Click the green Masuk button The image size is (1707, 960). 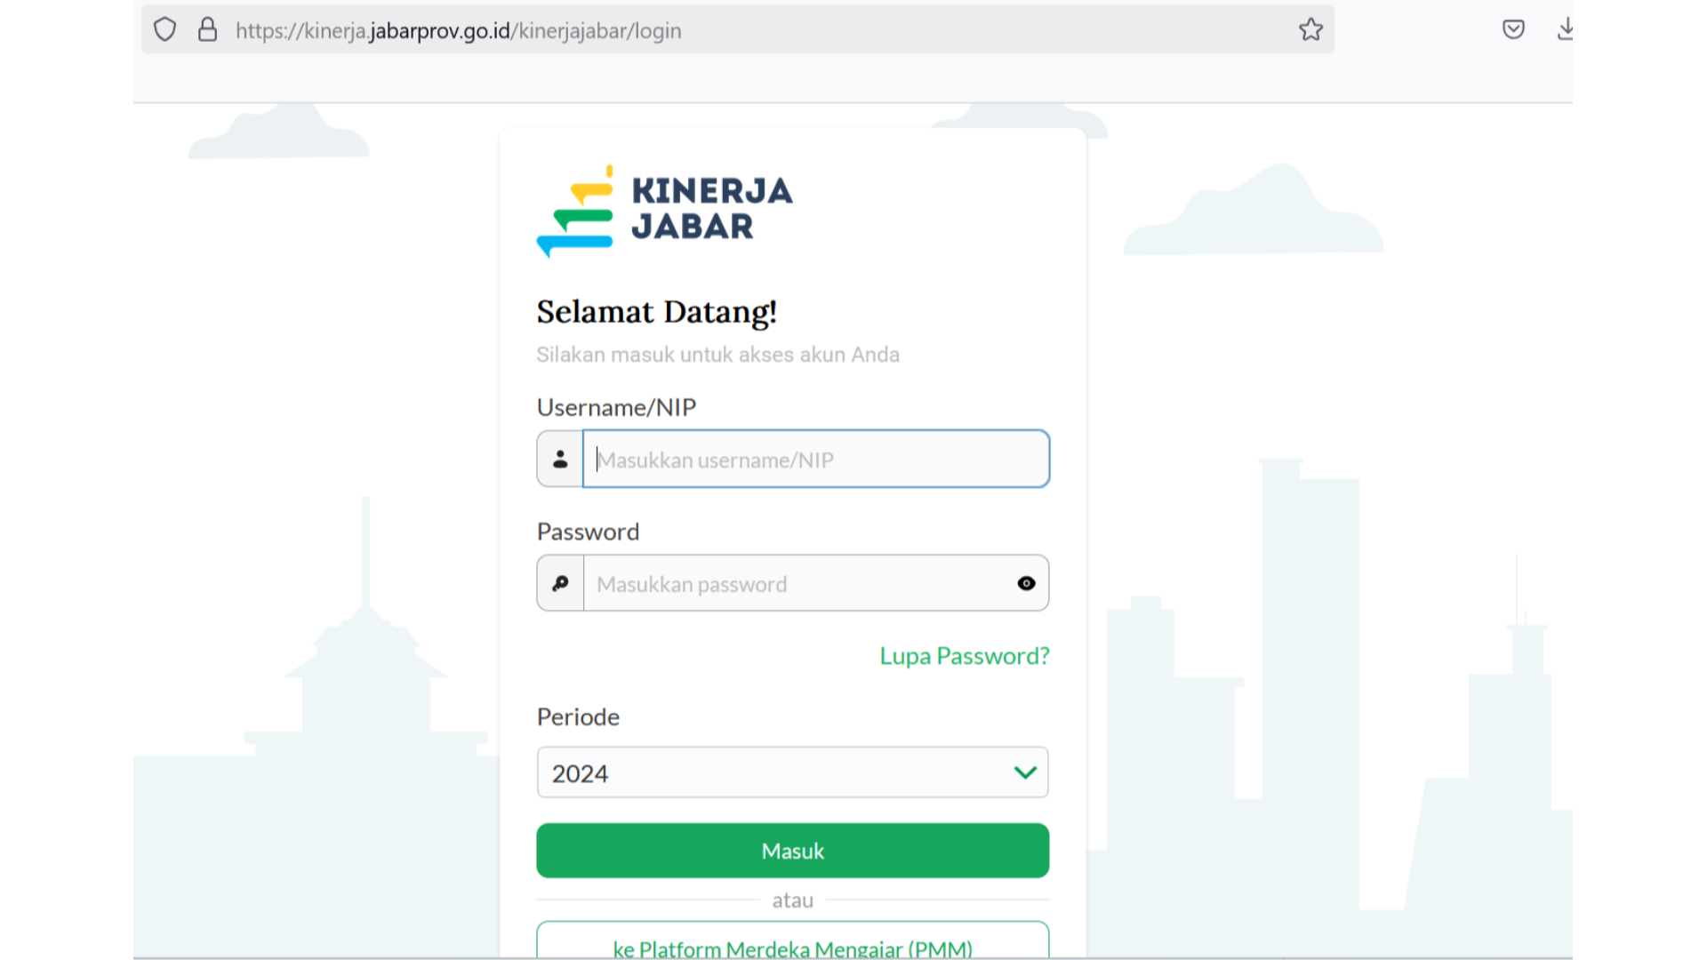(x=792, y=851)
